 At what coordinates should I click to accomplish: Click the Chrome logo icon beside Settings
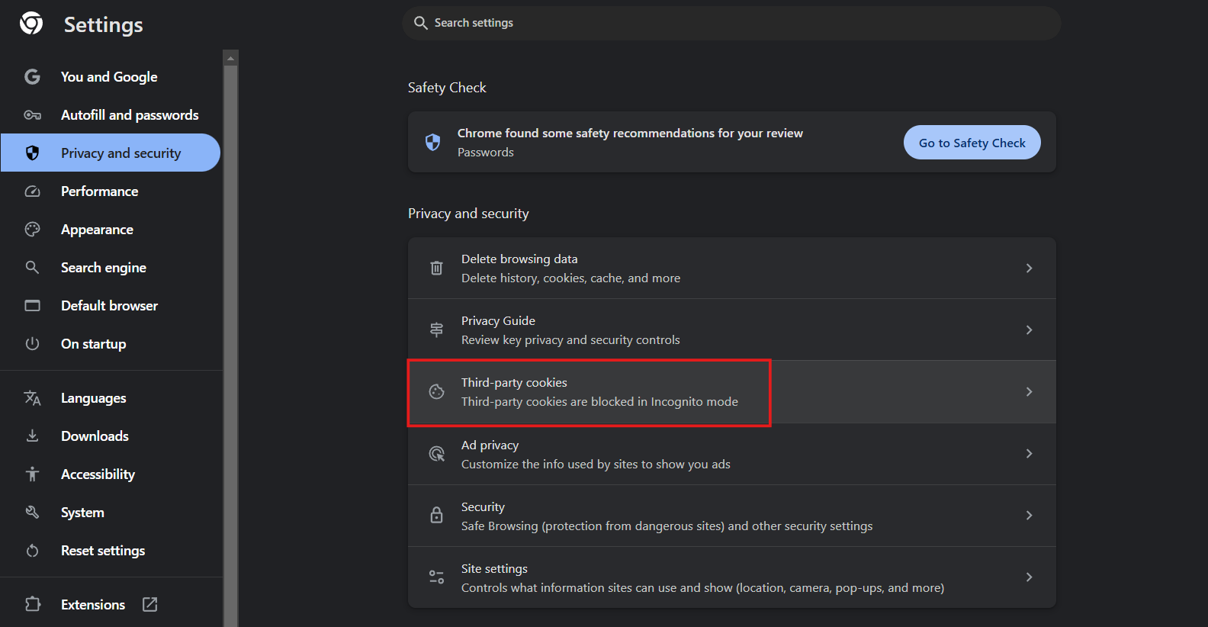[31, 24]
